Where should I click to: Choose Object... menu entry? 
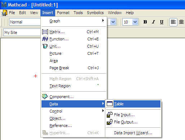click(x=73, y=118)
